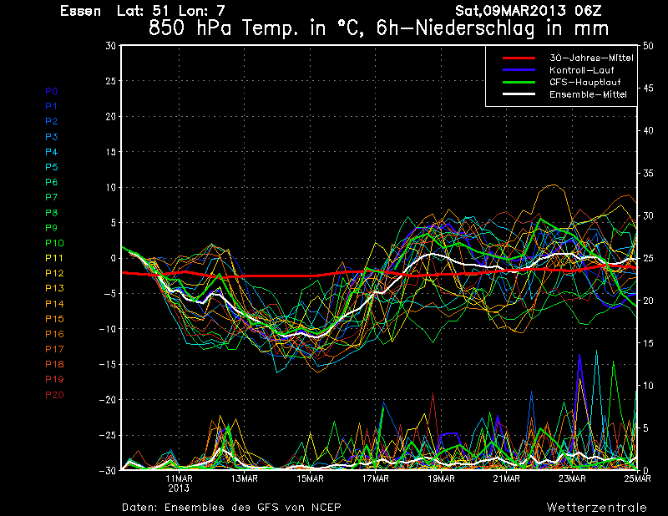668x516 pixels.
Task: Click the P5 label in the member list
Action: point(52,167)
